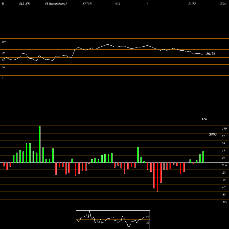The image size is (229, 229).
Task: Click the MR axis label -40
Action: (224, 180)
